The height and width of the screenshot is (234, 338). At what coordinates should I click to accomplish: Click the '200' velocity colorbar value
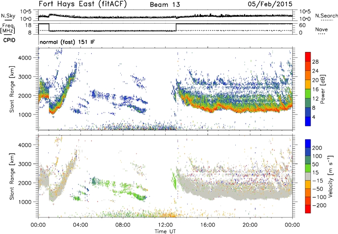(x=317, y=148)
